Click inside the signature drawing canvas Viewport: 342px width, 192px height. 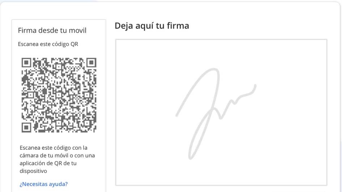(x=221, y=112)
